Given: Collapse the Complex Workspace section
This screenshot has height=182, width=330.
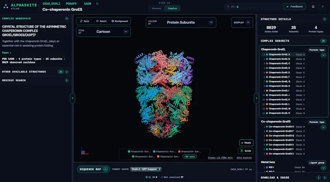Looking at the screenshot, I should click(x=67, y=19).
